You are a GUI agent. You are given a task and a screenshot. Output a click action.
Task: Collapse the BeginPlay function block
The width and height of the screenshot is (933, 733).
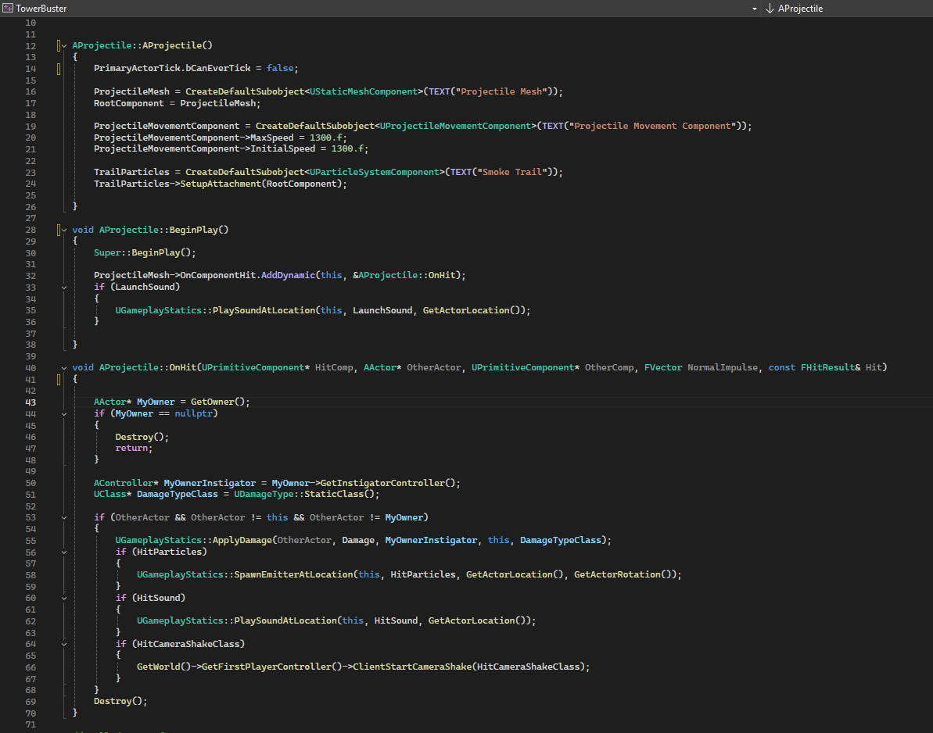(x=65, y=230)
